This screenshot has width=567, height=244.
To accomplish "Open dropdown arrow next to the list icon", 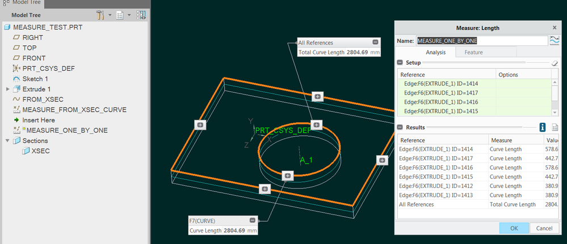I will click(129, 15).
